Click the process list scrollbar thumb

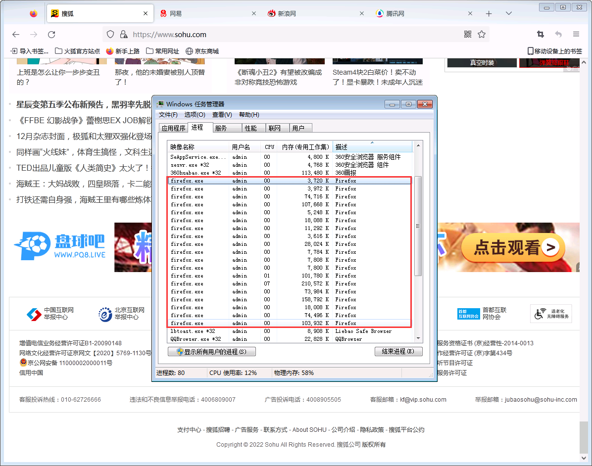[418, 226]
